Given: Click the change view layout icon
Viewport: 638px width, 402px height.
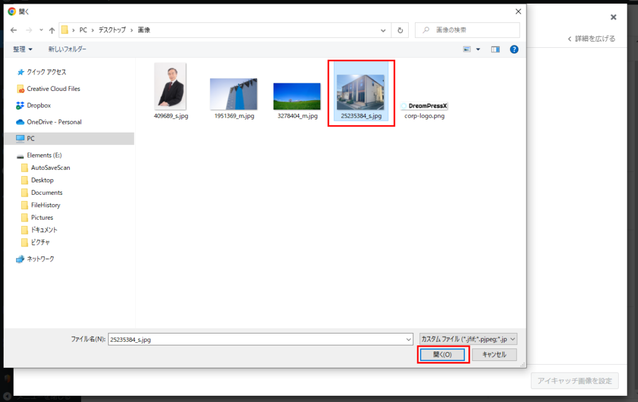Looking at the screenshot, I should click(x=467, y=49).
